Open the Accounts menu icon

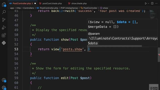[x=4, y=80]
